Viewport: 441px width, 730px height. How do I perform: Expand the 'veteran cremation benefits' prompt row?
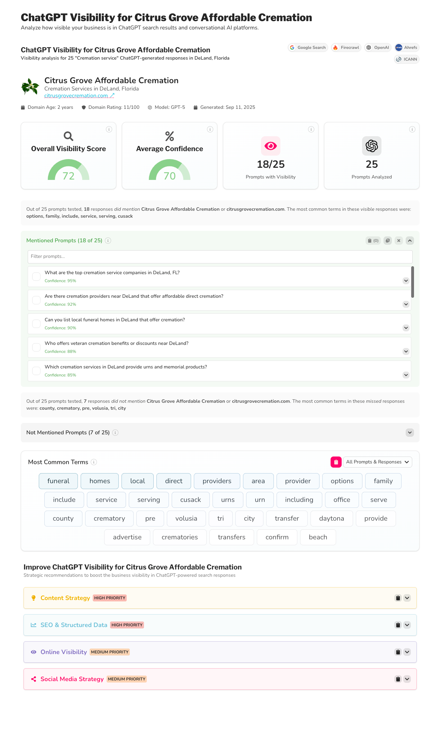coord(406,351)
